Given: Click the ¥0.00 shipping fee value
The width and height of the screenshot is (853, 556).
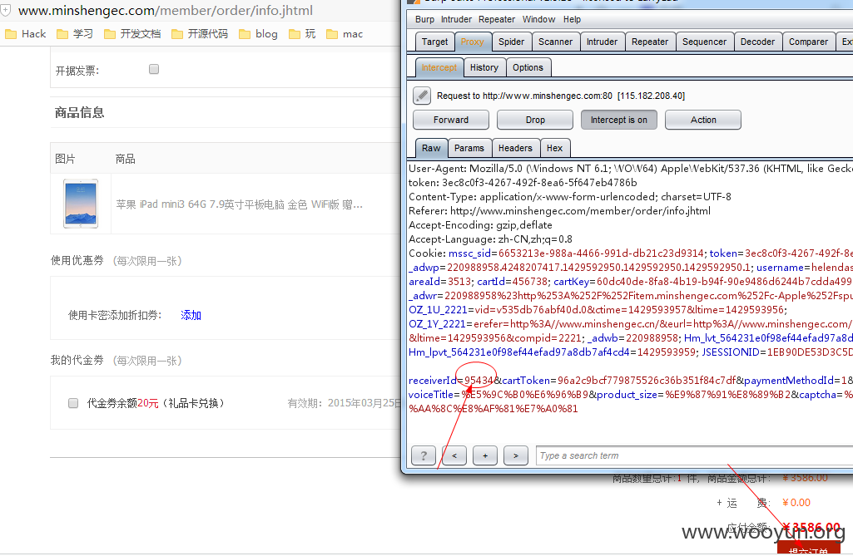Looking at the screenshot, I should pyautogui.click(x=796, y=503).
